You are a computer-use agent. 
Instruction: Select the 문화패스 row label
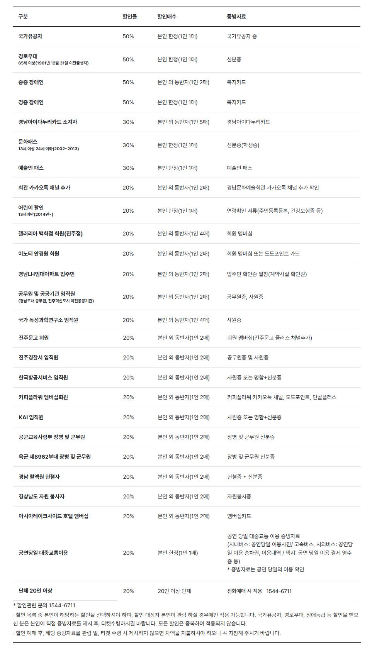(x=28, y=142)
